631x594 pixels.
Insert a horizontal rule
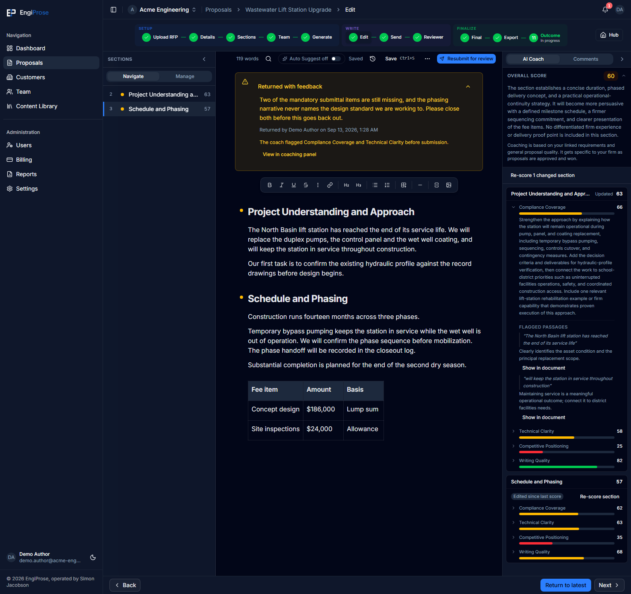tap(420, 185)
